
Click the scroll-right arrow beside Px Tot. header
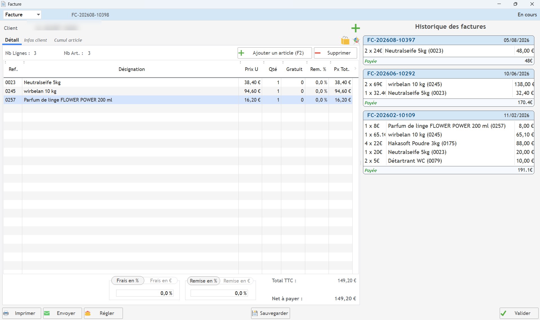tap(355, 68)
